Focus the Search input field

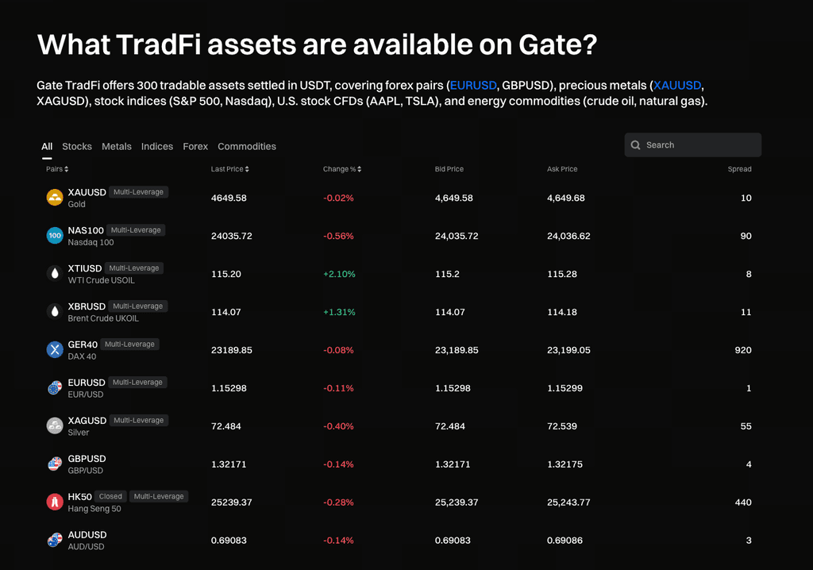tap(699, 145)
